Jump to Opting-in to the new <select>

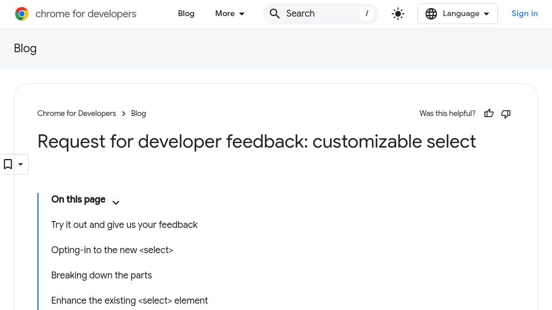pyautogui.click(x=112, y=250)
